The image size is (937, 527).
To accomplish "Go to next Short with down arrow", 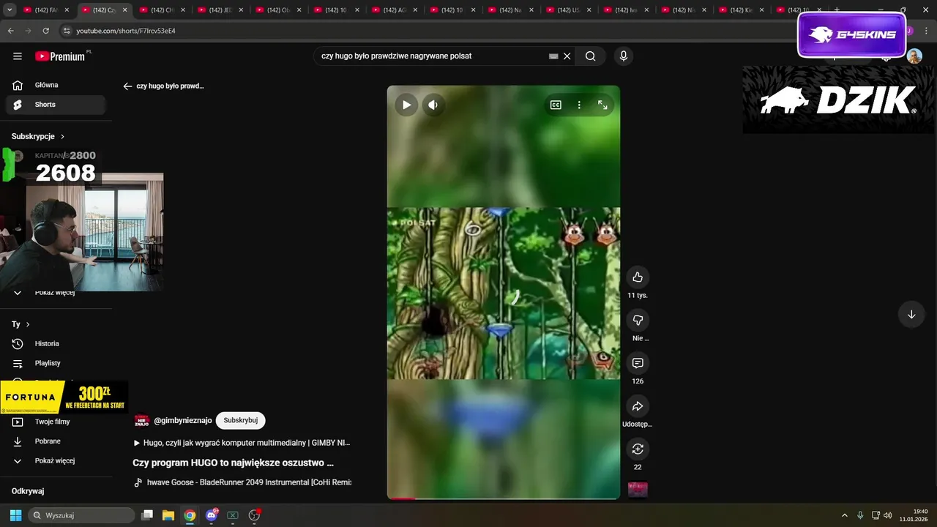I will pos(911,315).
